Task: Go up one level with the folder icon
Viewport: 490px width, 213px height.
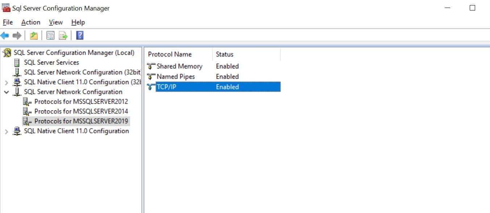Action: point(34,35)
